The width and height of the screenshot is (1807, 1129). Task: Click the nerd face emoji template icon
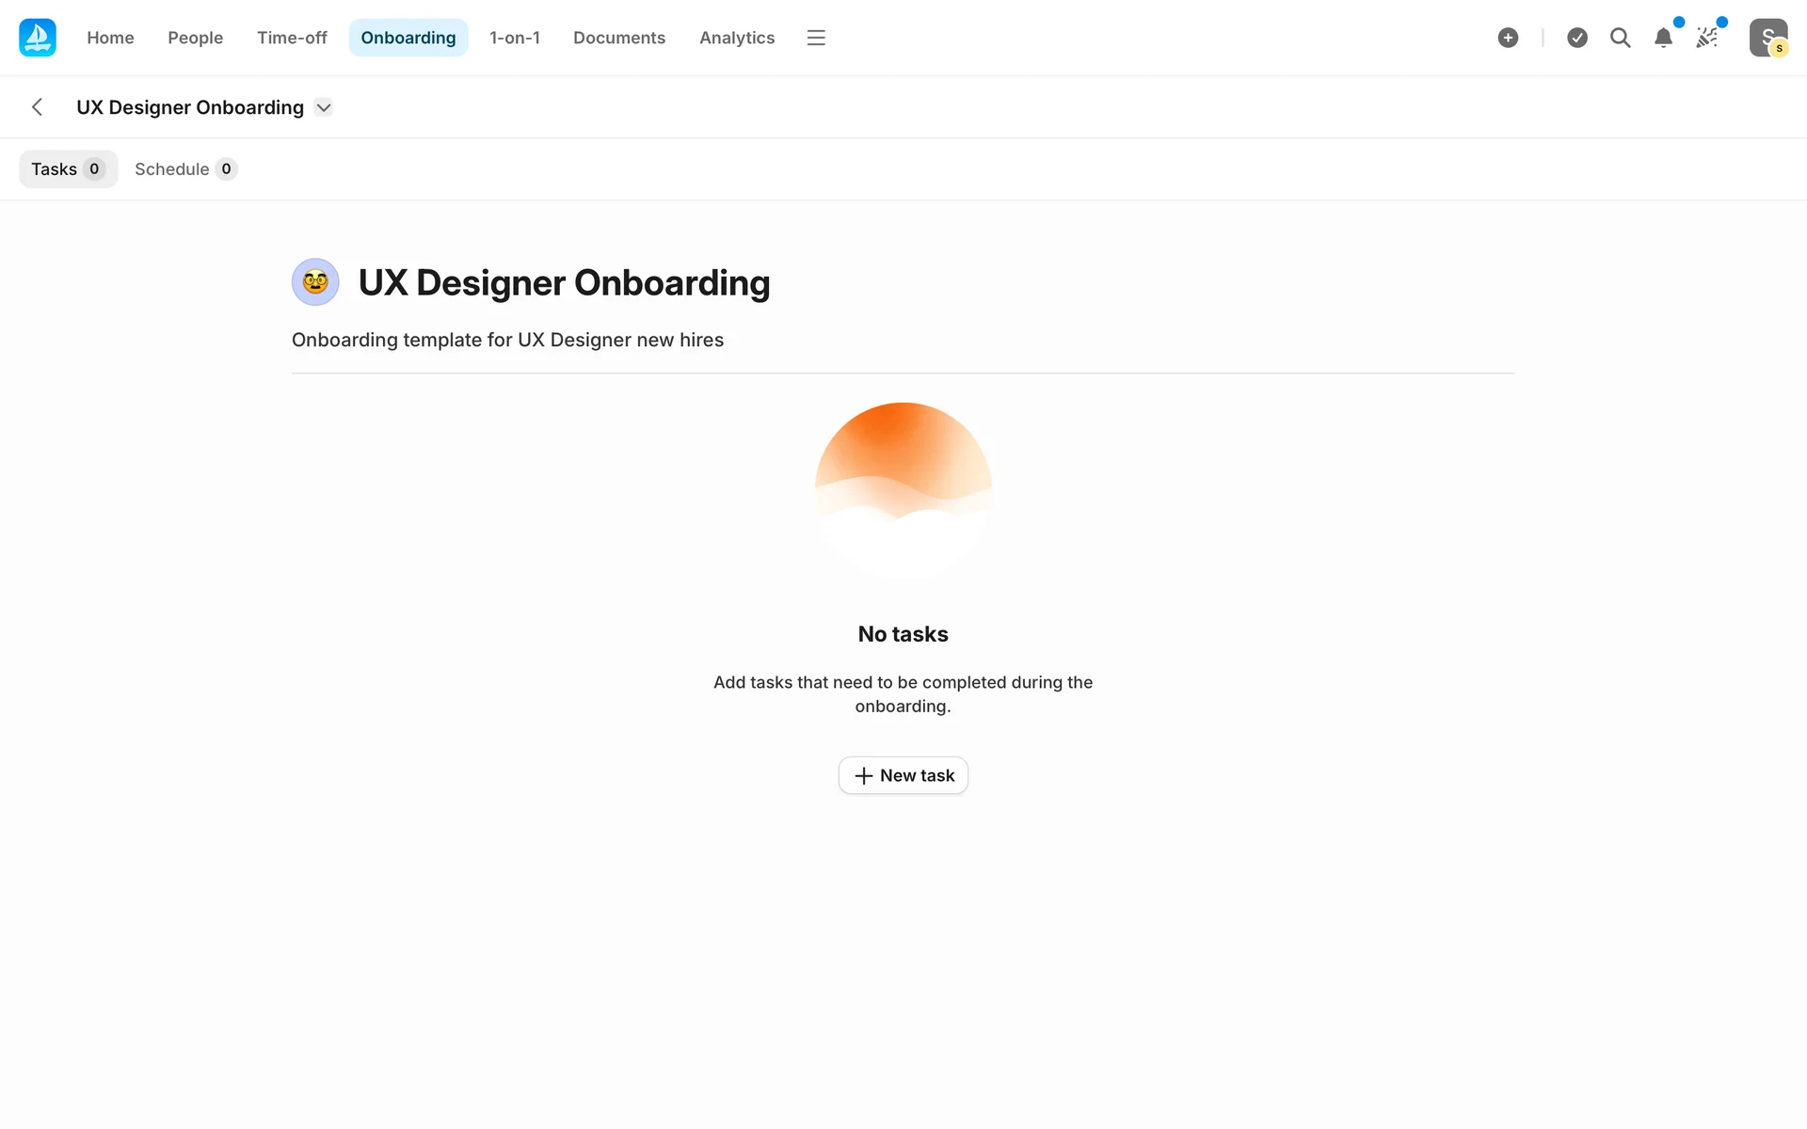[x=315, y=282]
